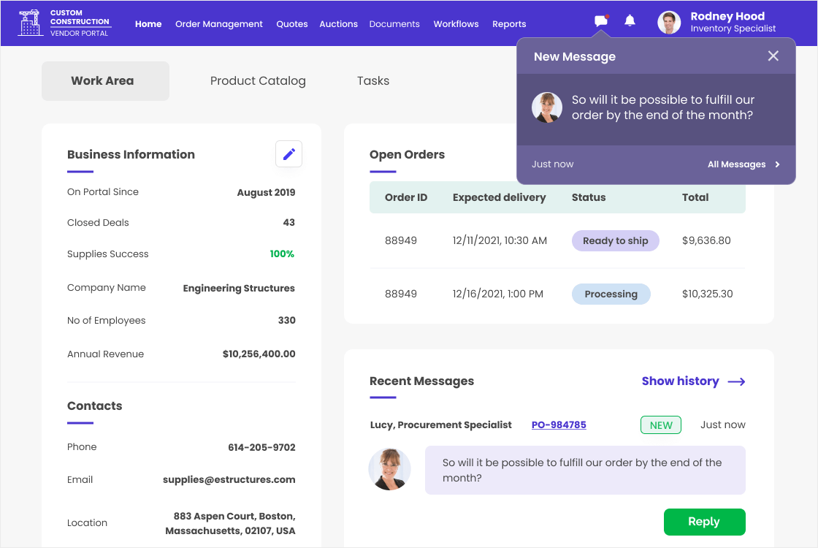818x548 pixels.
Task: Click the chevron beside All Messages
Action: [777, 164]
